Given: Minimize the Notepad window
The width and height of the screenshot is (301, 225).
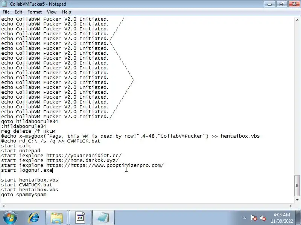Looking at the screenshot, I should [x=269, y=4].
